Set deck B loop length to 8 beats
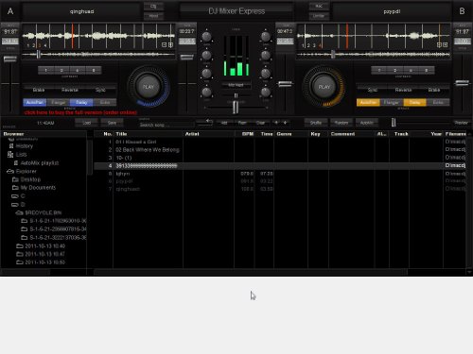Screen dimensions: 473x354 pyautogui.click(x=427, y=70)
